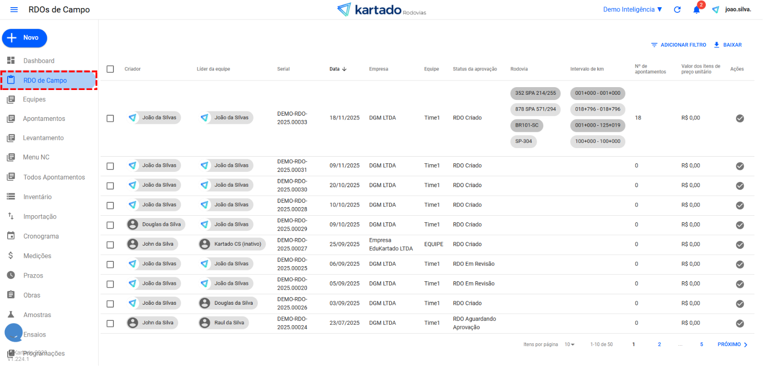Click the Data column sort arrow
Screen dimensions: 763x369
pos(344,69)
